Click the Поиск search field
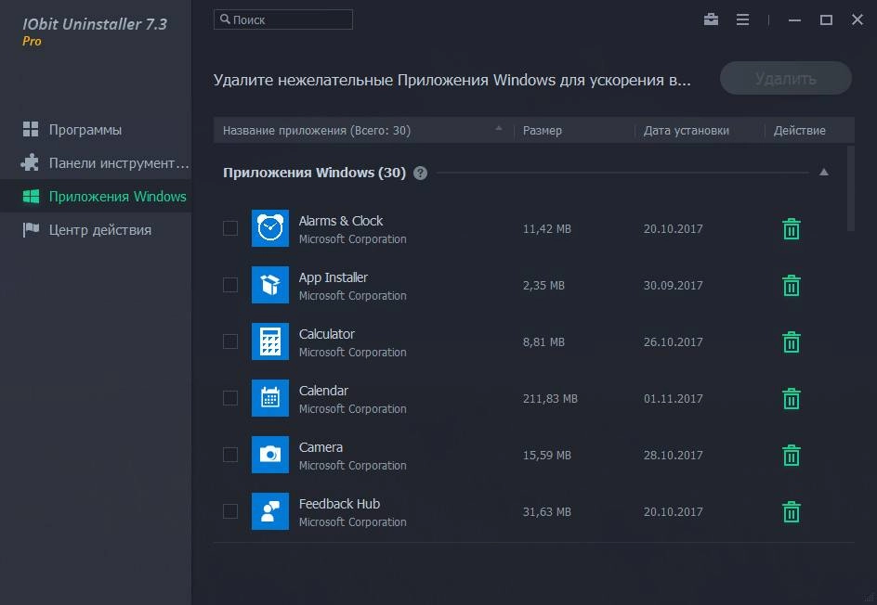877x605 pixels. coord(283,19)
